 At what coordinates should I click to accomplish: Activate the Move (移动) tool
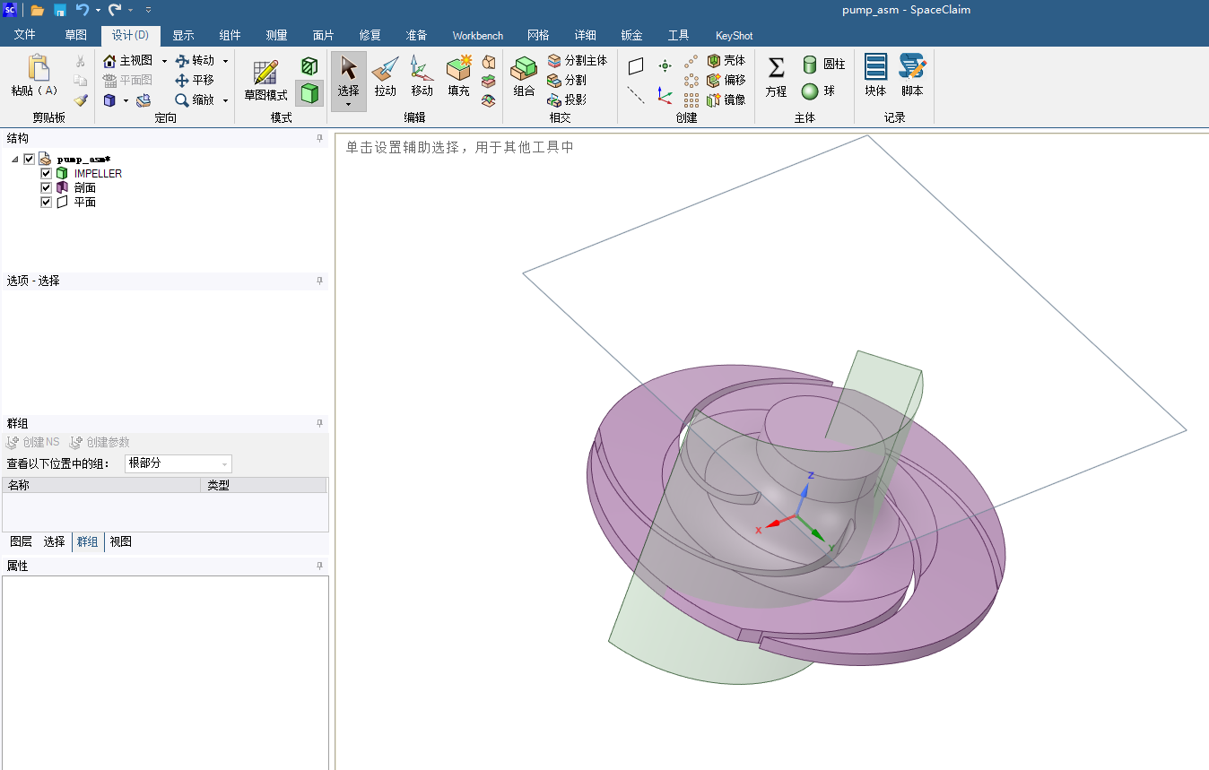pyautogui.click(x=422, y=76)
